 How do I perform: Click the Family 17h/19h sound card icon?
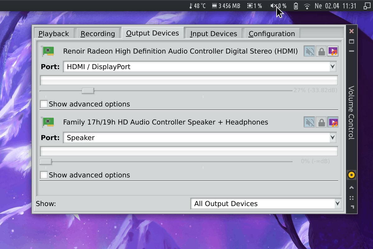point(48,122)
